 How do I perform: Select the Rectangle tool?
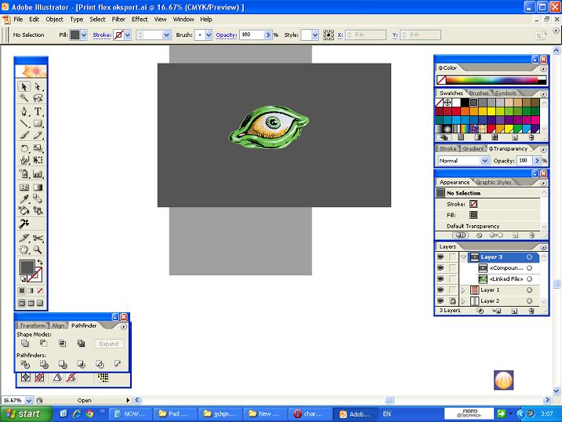point(38,124)
